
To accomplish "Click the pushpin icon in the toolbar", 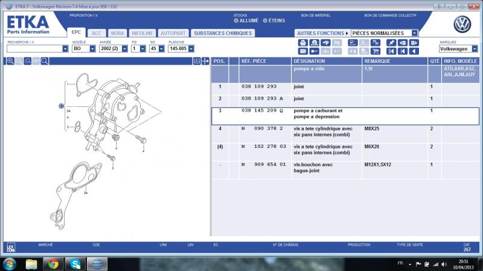I will pyautogui.click(x=391, y=43).
